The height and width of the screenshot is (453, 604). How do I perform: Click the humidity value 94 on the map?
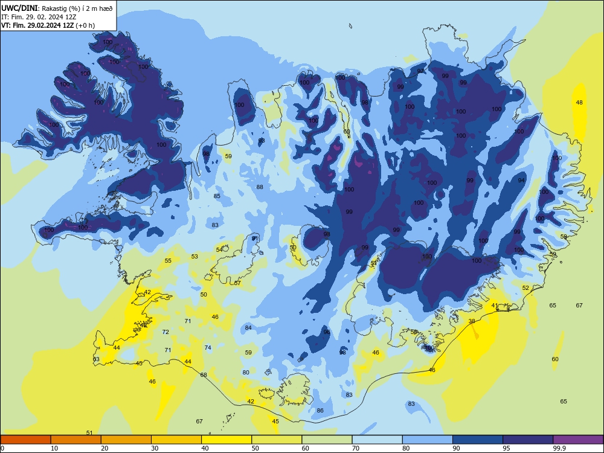coord(521,180)
